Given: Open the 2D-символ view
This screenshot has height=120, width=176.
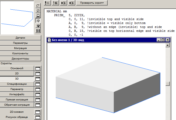Looking at the screenshot, I should 17,112.
